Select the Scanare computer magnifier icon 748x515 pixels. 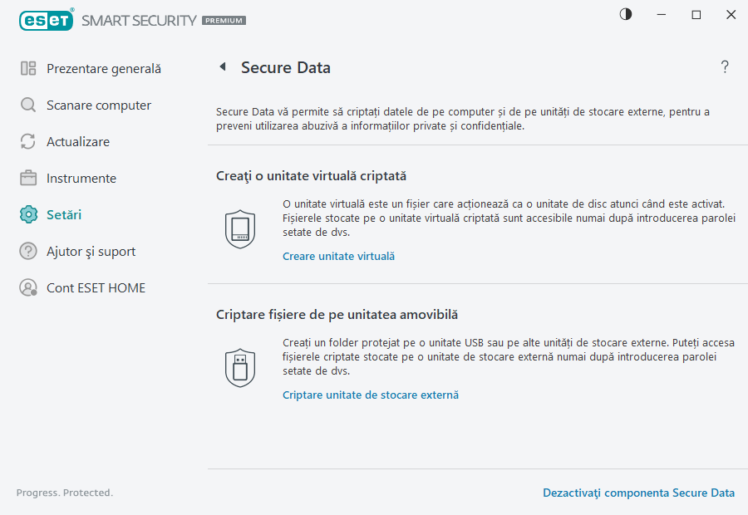pyautogui.click(x=27, y=105)
